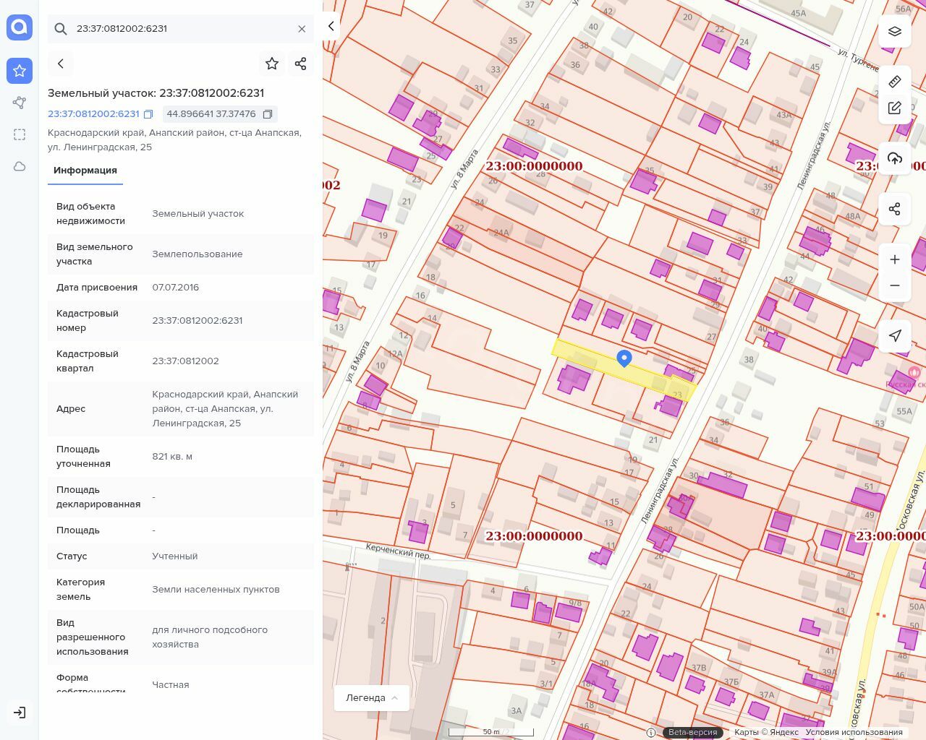Center map on my location
926x740 pixels.
point(895,335)
